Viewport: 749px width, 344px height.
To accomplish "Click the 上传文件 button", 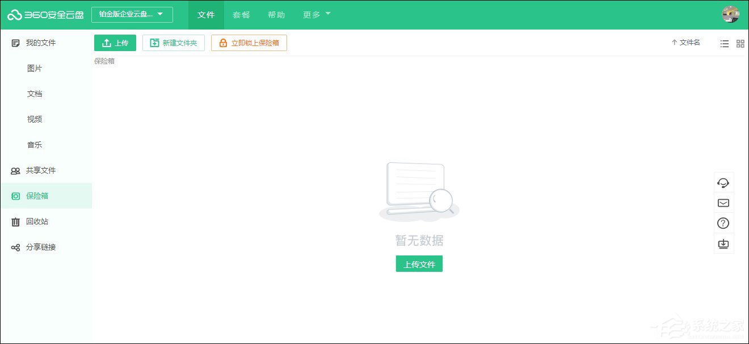I will click(x=419, y=263).
